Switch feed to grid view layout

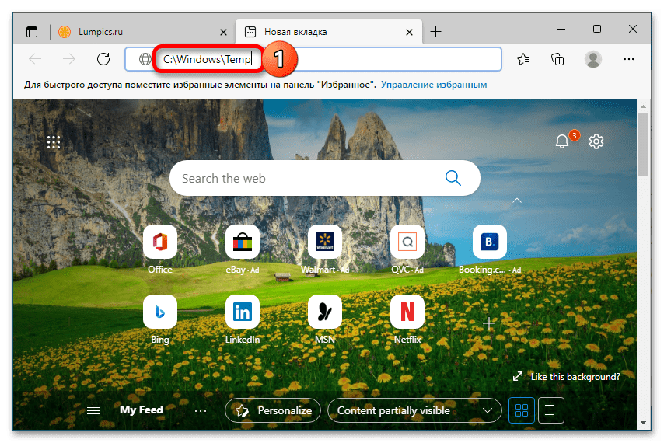[x=522, y=410]
